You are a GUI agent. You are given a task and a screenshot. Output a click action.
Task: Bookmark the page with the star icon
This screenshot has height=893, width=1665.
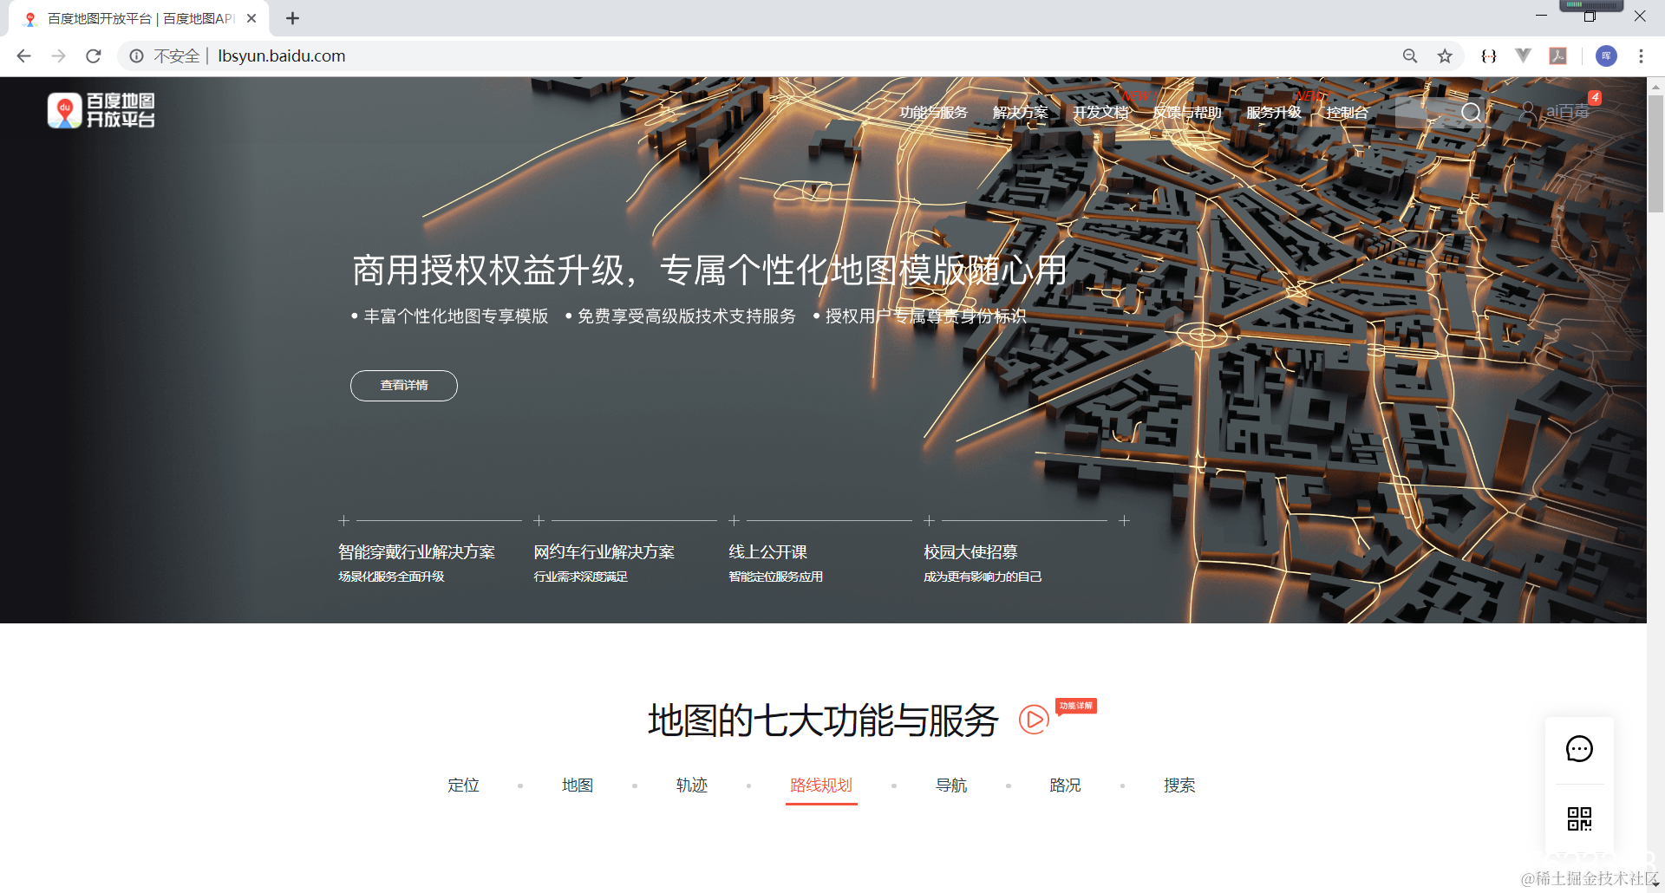[1445, 55]
